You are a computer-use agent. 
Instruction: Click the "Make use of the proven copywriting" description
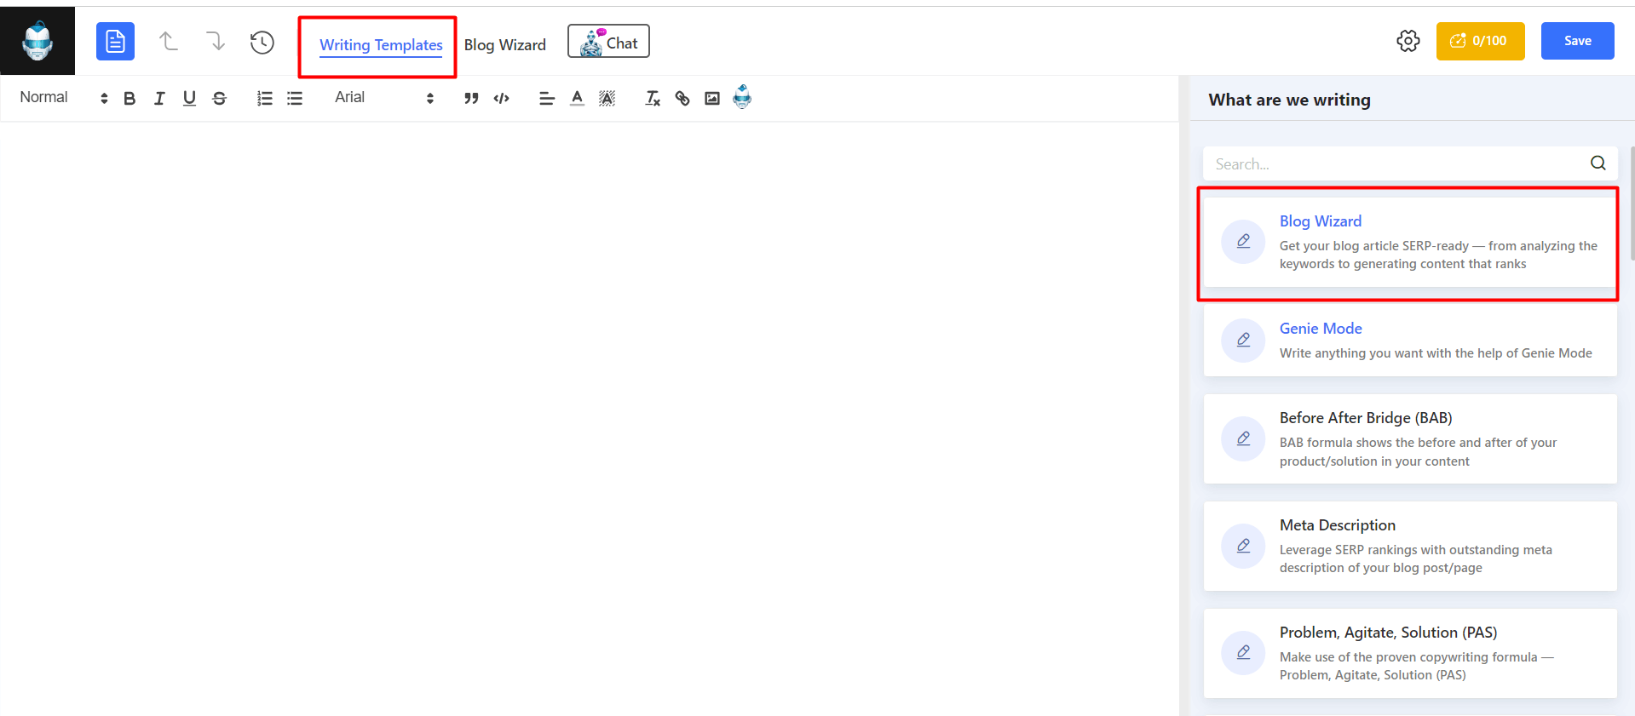pyautogui.click(x=1417, y=666)
